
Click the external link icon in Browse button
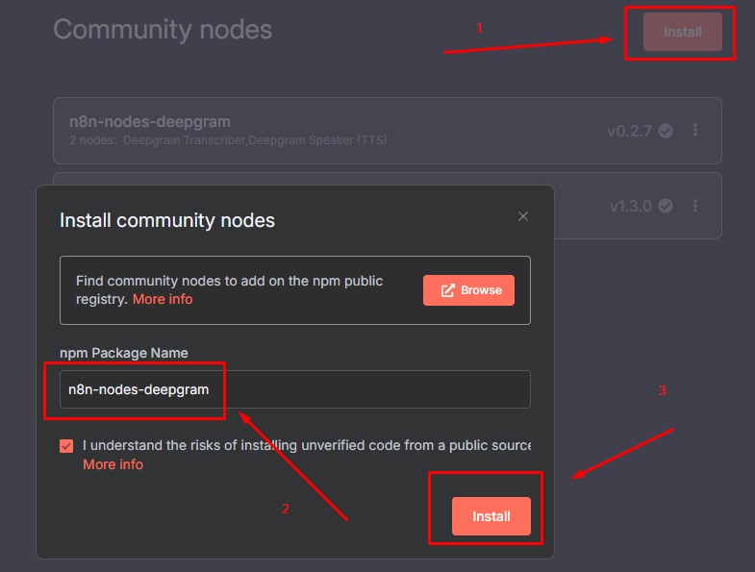(x=448, y=290)
